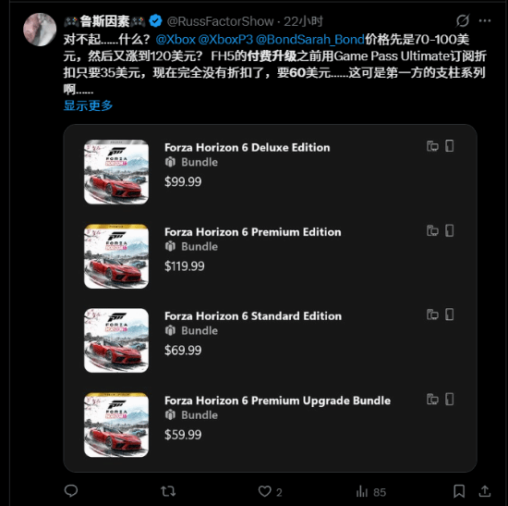
Task: Like the tweet with heart icon
Action: (x=265, y=491)
